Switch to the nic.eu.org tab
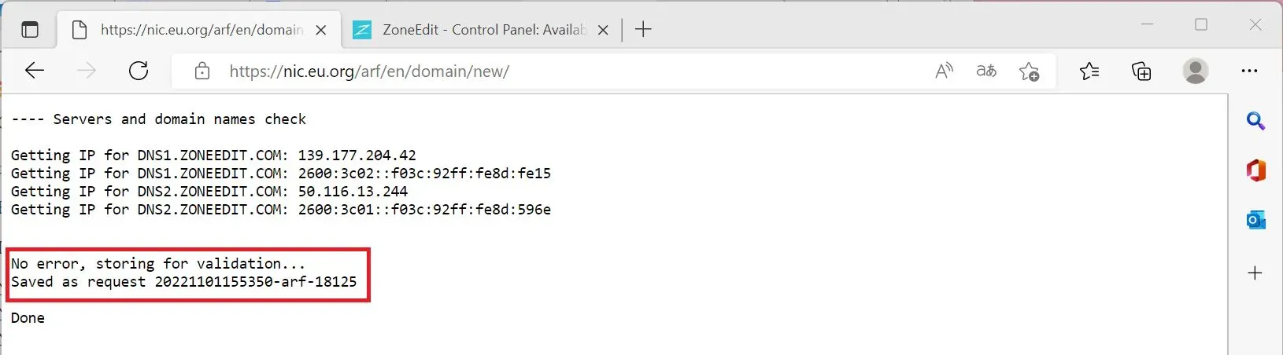1283x355 pixels. 201,30
